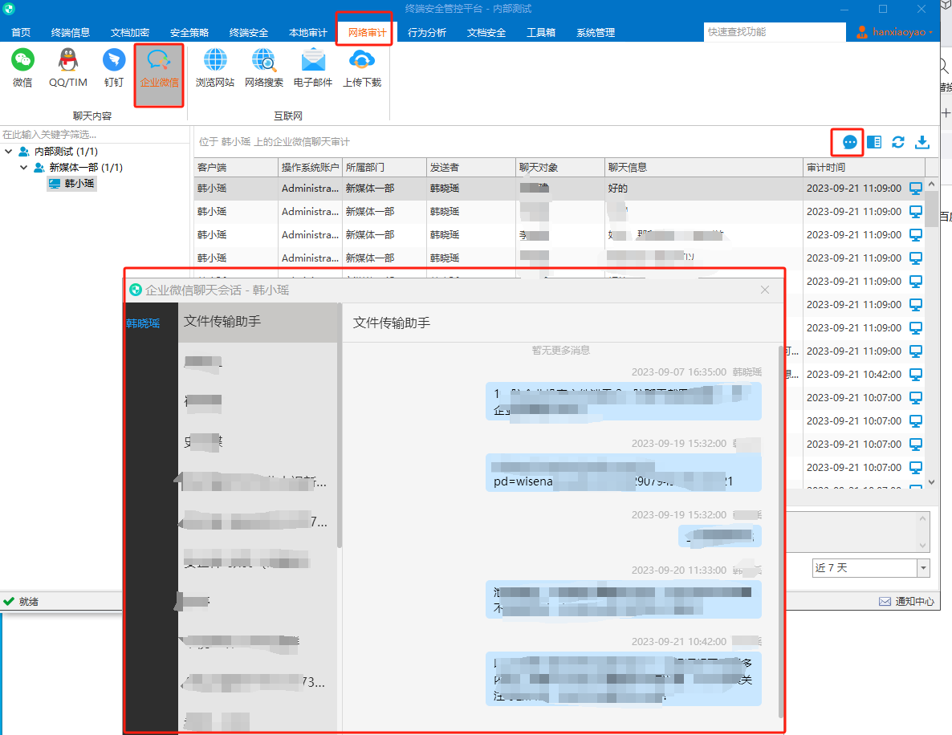
Task: Toggle the detail panel layout icon
Action: (874, 142)
